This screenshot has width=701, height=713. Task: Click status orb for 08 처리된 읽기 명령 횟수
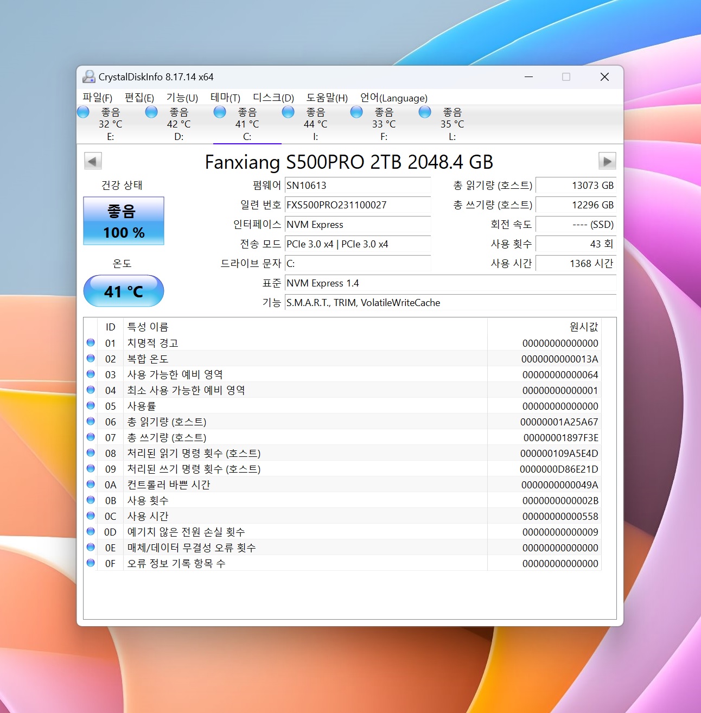point(91,453)
